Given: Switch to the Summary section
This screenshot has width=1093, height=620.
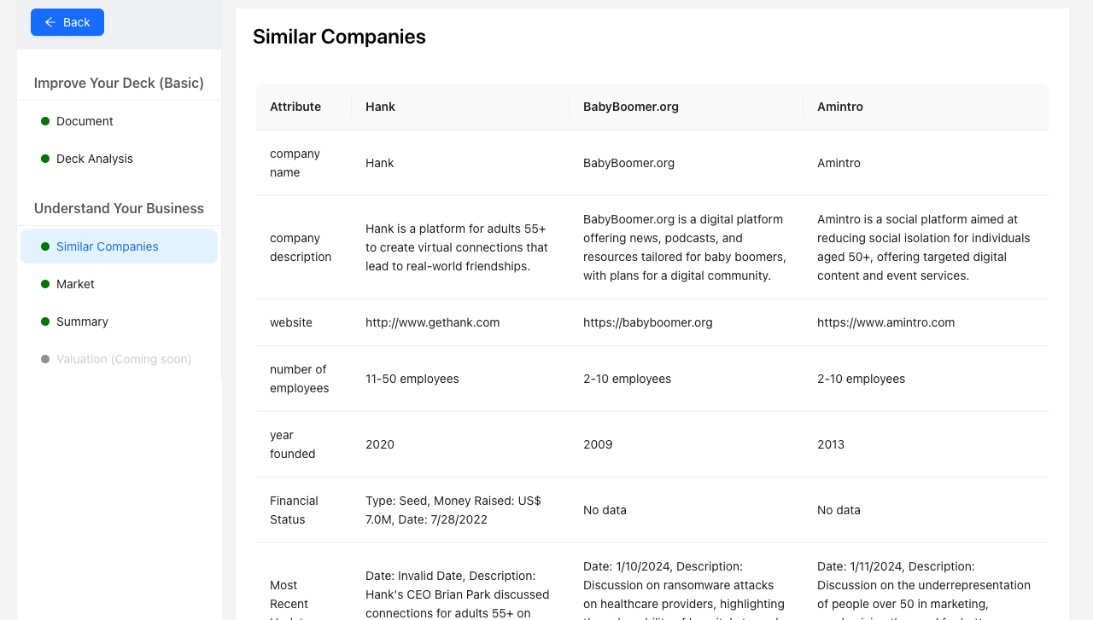Looking at the screenshot, I should click(x=82, y=322).
